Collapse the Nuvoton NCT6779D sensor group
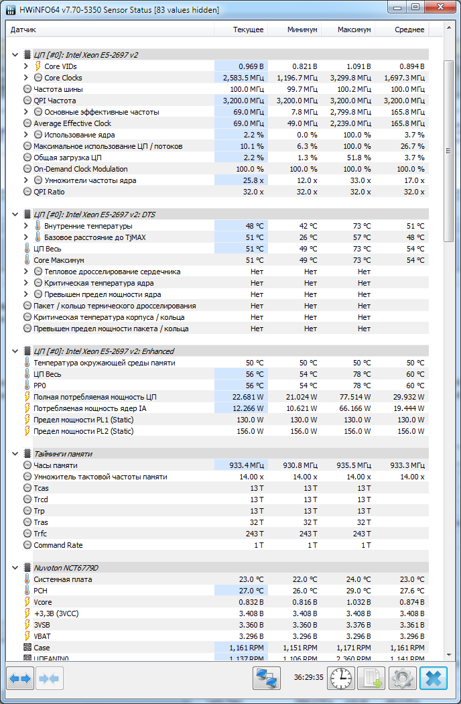This screenshot has width=461, height=704. point(15,568)
